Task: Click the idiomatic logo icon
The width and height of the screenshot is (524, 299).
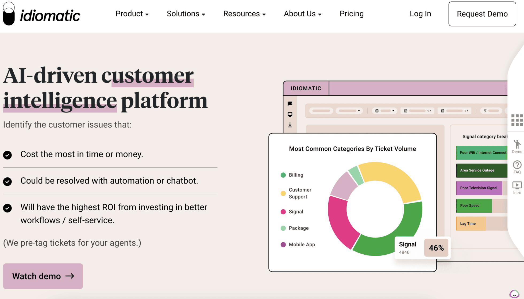Action: [9, 14]
